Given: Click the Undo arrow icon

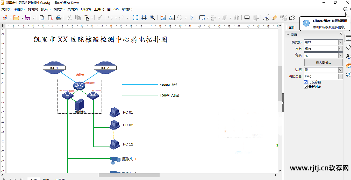Looking at the screenshot, I should pos(110,18).
